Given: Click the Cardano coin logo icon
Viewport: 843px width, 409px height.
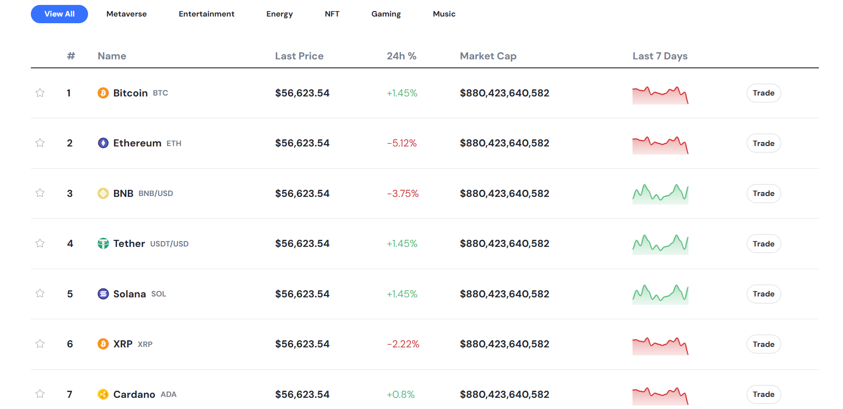Looking at the screenshot, I should coord(103,394).
